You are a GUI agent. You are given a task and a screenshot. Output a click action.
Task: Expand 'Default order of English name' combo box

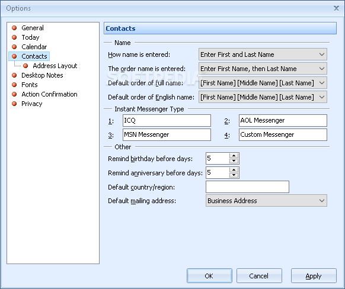pyautogui.click(x=263, y=97)
